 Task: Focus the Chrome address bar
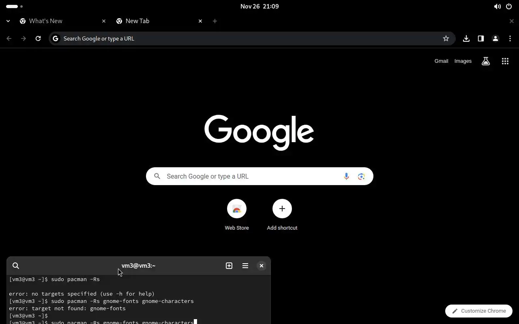click(x=251, y=38)
